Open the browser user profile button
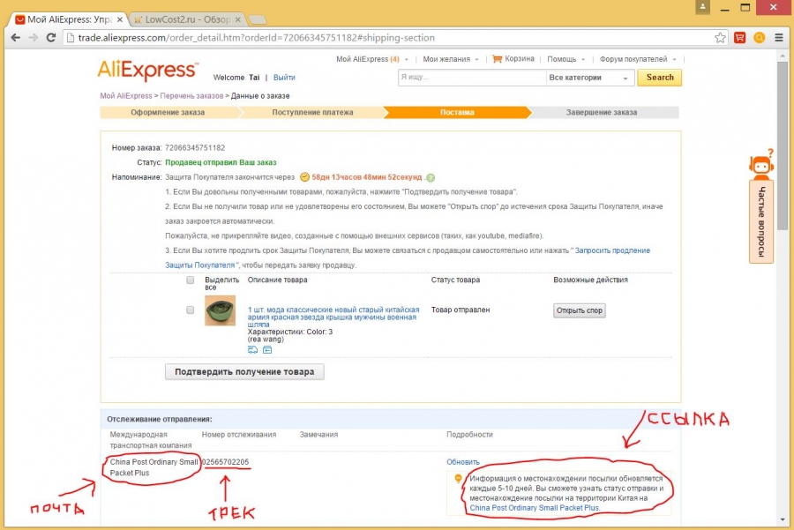794x530 pixels. click(x=702, y=6)
